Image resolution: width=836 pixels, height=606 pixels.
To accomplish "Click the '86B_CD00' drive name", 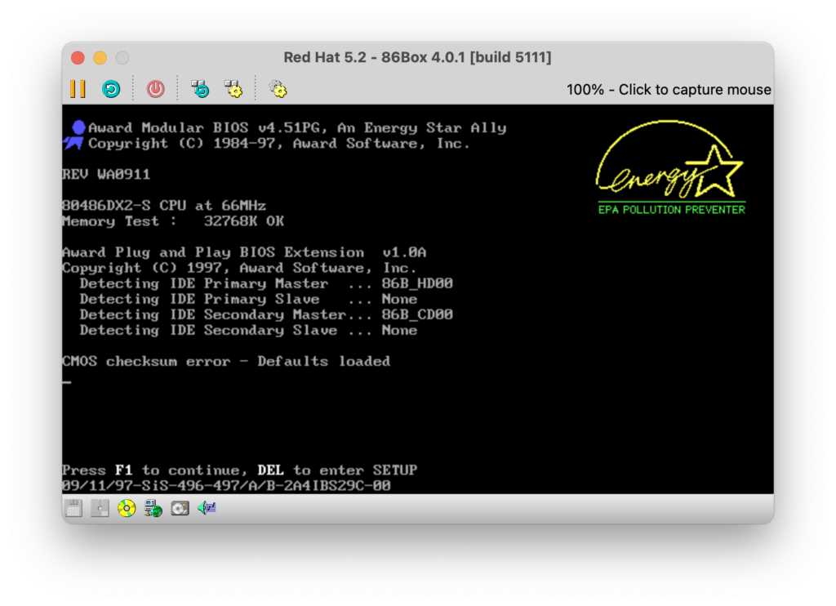I will point(417,314).
